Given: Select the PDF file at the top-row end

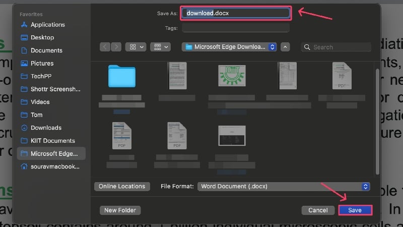Looking at the screenshot, I should (x=342, y=76).
